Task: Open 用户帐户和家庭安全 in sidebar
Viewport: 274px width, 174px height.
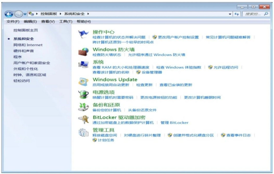Action: click(x=32, y=63)
